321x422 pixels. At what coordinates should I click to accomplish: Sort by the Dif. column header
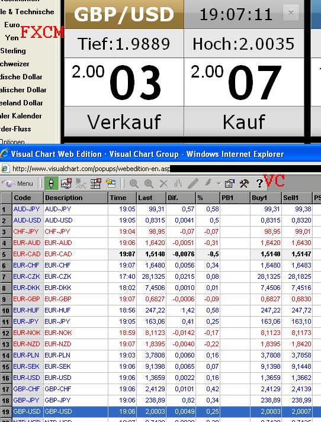pyautogui.click(x=181, y=198)
